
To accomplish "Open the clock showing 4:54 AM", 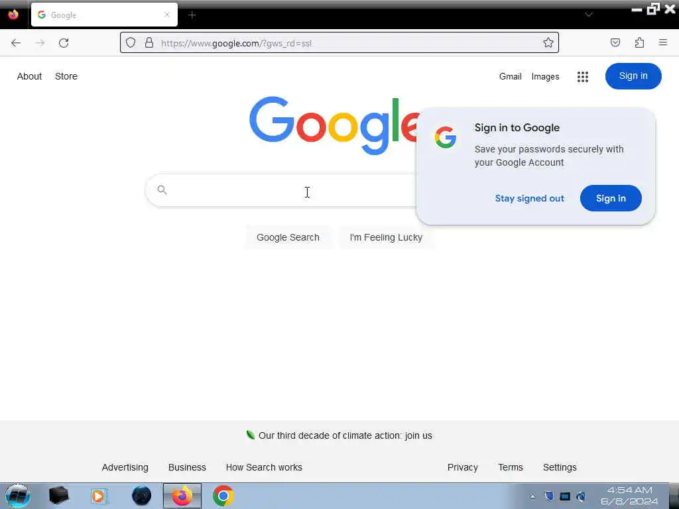I will (630, 496).
